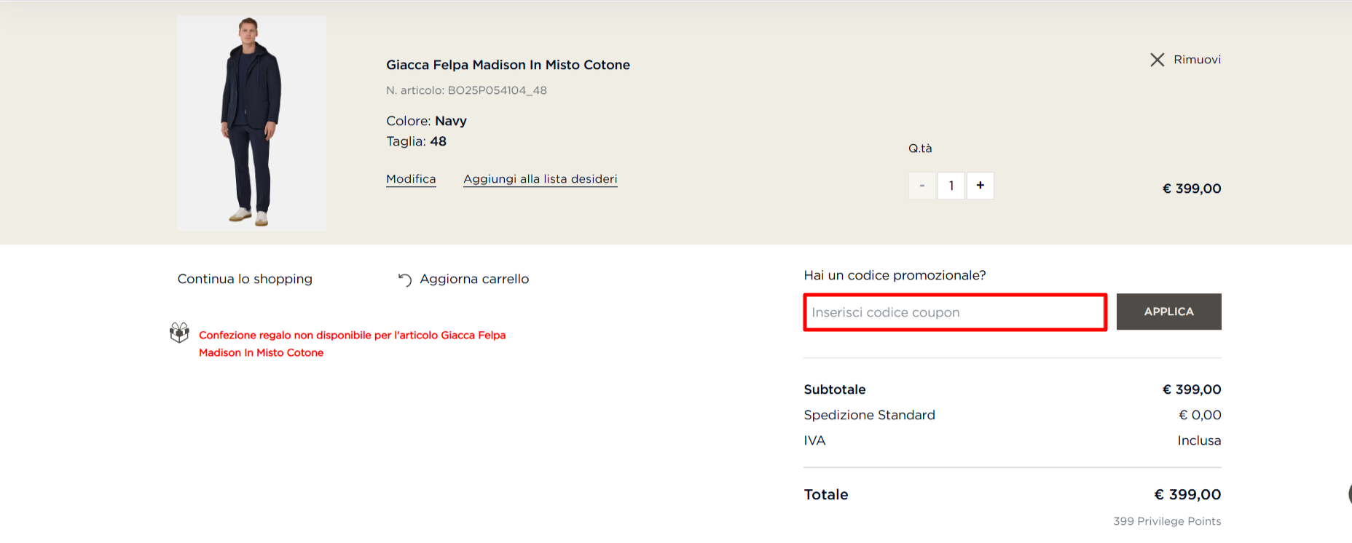Focus the Inserisci codice coupon field
1352x543 pixels.
pyautogui.click(x=955, y=312)
